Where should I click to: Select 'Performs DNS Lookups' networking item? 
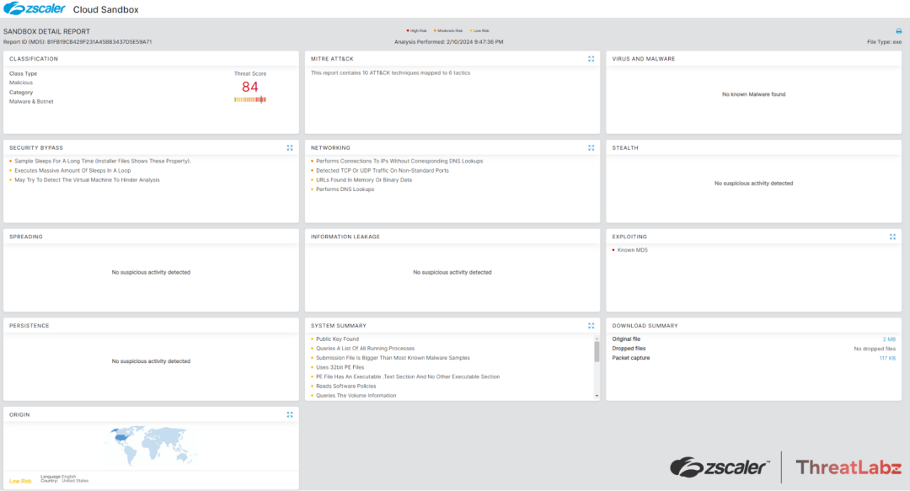[x=345, y=189]
